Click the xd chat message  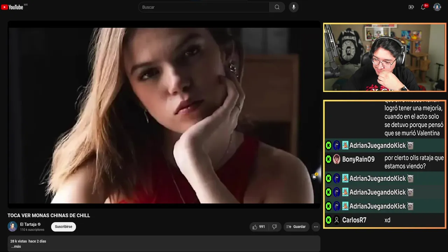387,220
